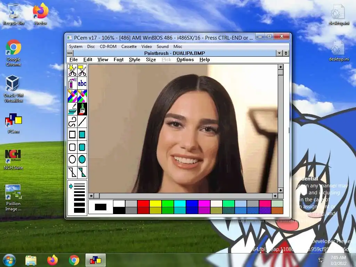Open PCem System menu
The image size is (356, 267).
75,47
